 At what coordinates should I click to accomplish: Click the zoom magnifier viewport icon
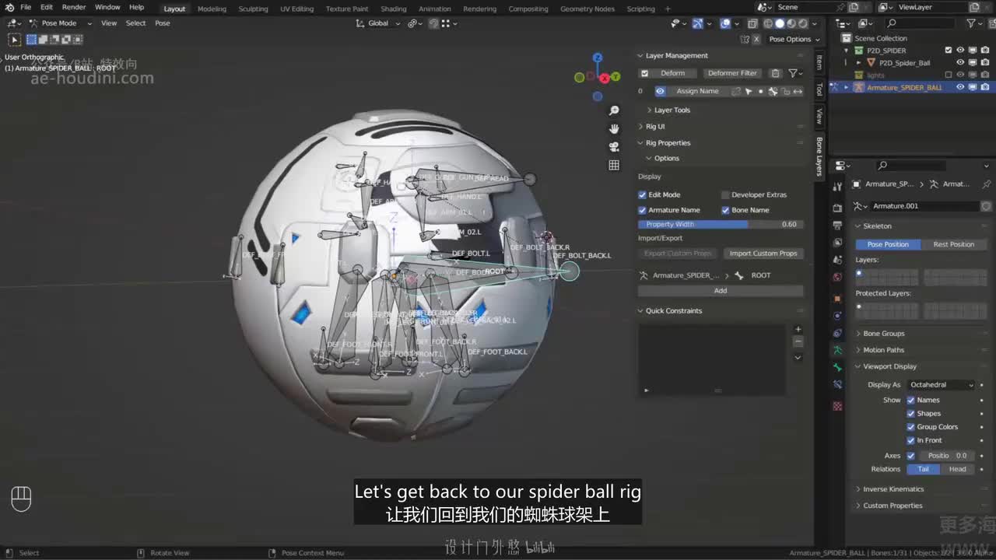pos(614,110)
